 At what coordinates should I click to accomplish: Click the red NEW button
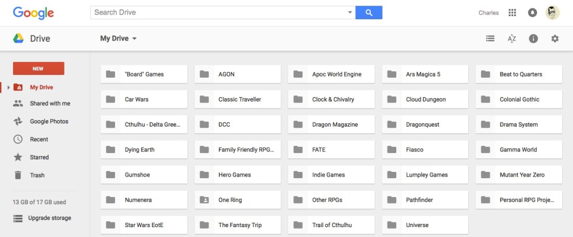point(39,69)
